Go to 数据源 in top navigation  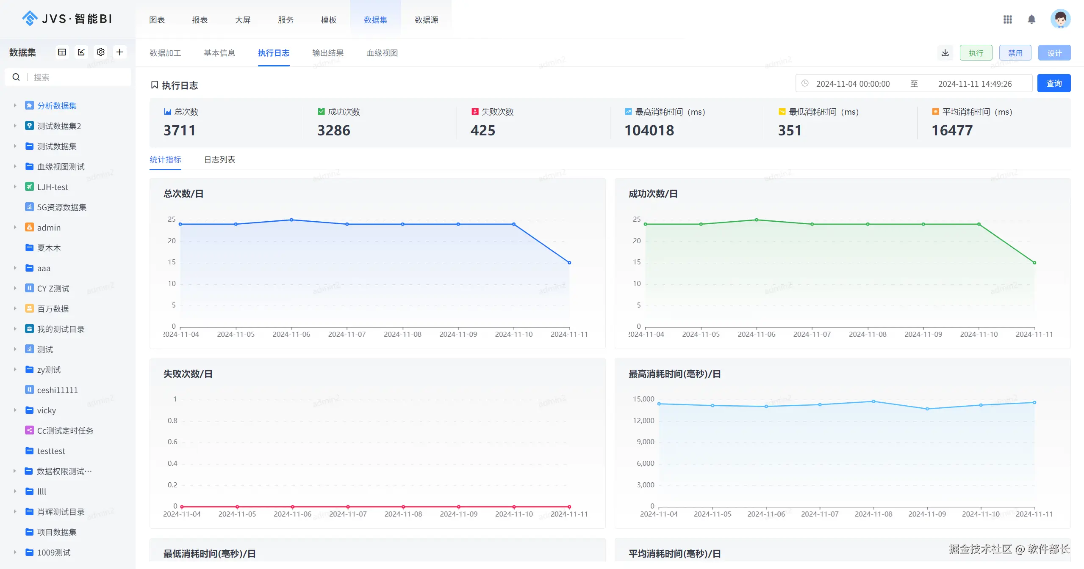tap(426, 20)
